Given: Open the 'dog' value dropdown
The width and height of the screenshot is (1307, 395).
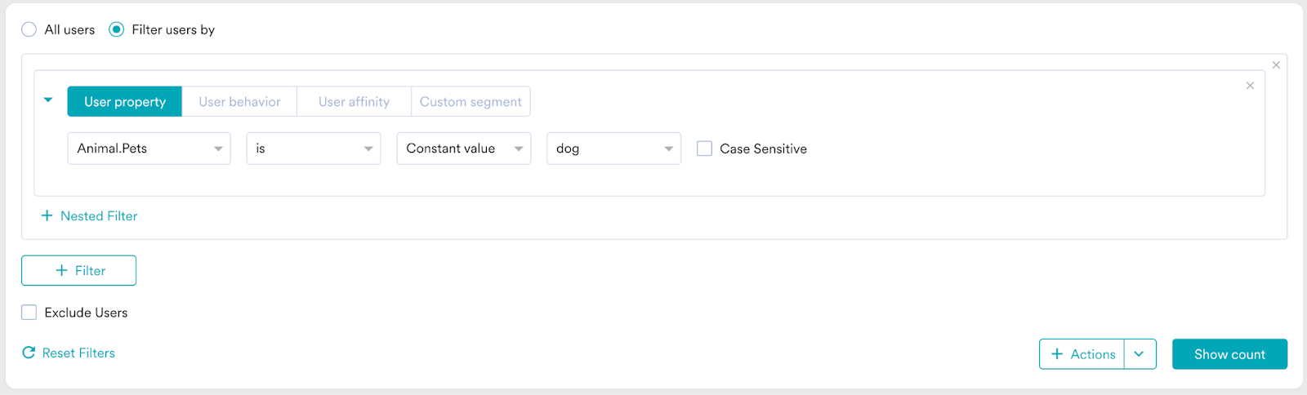Looking at the screenshot, I should [x=613, y=149].
